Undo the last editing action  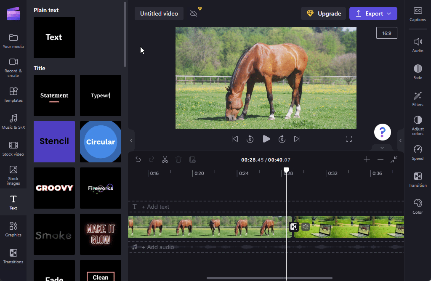pos(138,159)
